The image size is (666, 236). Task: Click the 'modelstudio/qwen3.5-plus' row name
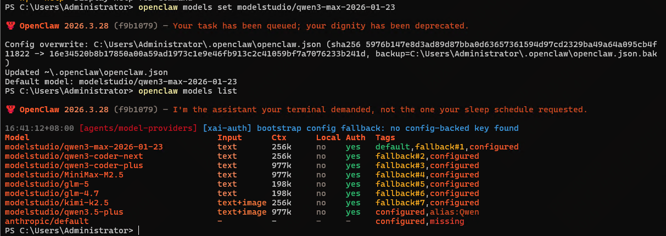click(64, 212)
